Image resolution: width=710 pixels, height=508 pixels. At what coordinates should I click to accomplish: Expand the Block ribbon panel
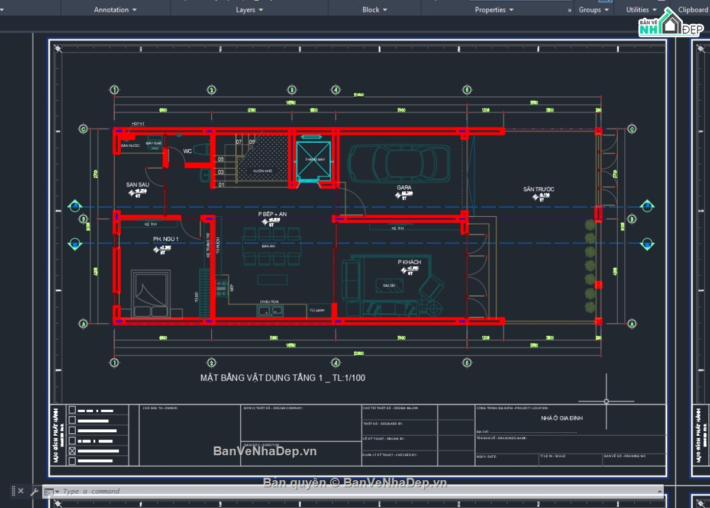(x=375, y=10)
